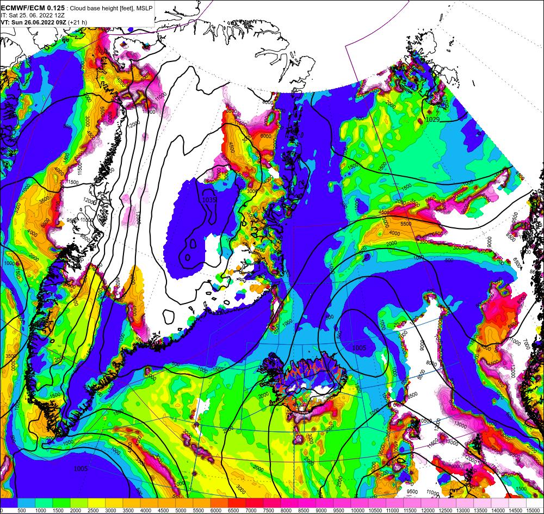Pick the lime 2000–2500 ft legend swatch
Viewport: 544px width, 514px height.
click(79, 503)
